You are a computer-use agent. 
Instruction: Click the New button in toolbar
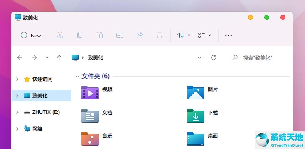(31, 35)
